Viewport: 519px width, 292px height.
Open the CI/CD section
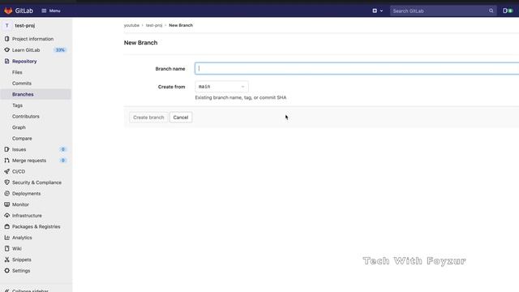coord(19,171)
